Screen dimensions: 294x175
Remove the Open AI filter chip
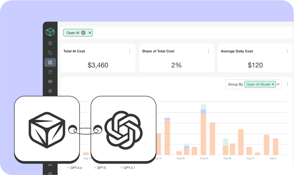pos(90,33)
